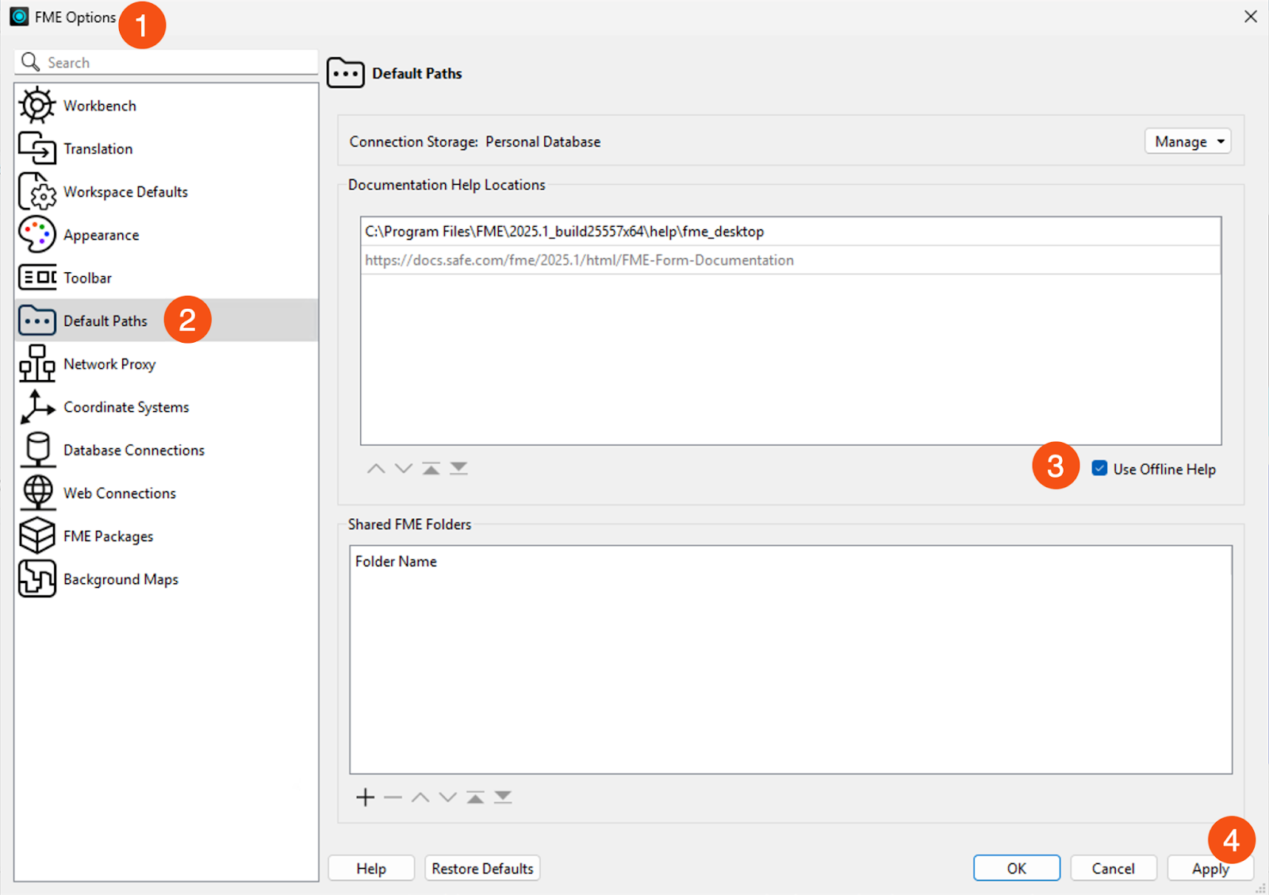Image resolution: width=1269 pixels, height=895 pixels.
Task: Open the Manage dropdown
Action: click(1187, 141)
